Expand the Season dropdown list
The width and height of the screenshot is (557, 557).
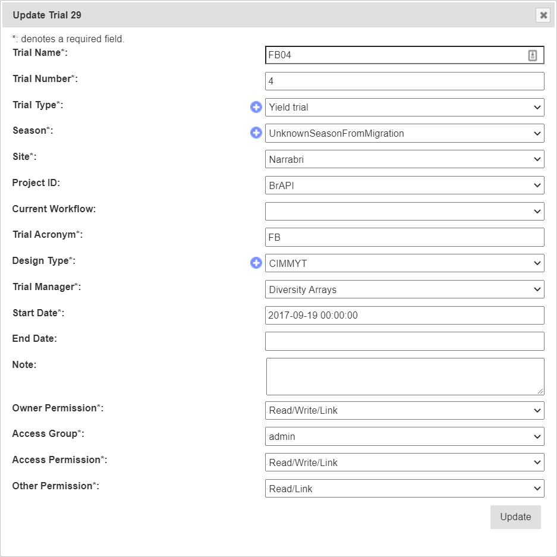coord(404,133)
